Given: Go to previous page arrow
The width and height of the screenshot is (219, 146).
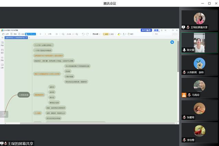Looking at the screenshot, I should [x=41, y=34].
